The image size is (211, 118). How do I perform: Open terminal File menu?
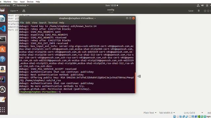[22, 23]
